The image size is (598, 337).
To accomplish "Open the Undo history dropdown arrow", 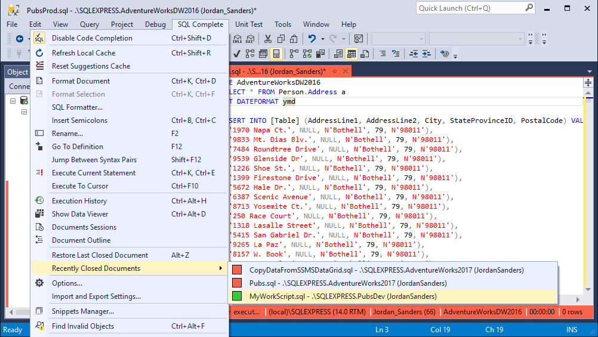I will click(323, 39).
